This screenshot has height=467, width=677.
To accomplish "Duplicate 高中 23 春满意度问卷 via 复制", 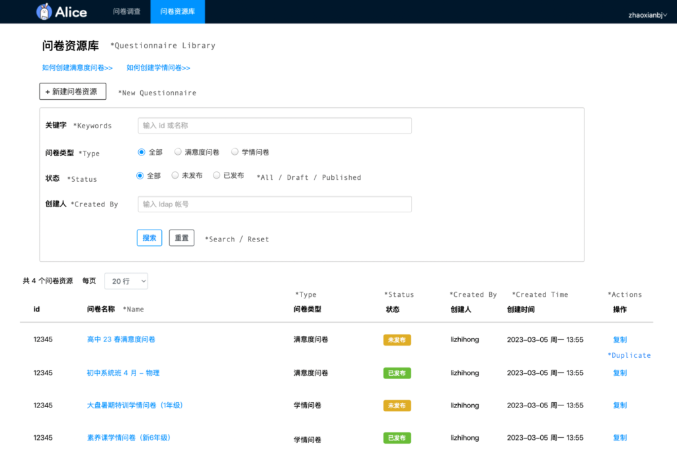I will click(x=620, y=339).
